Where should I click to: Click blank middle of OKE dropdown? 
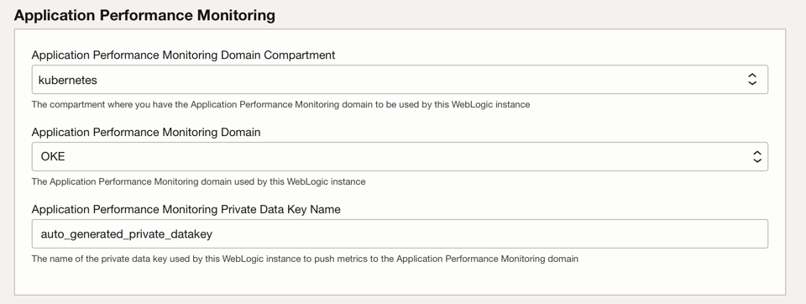[411, 156]
